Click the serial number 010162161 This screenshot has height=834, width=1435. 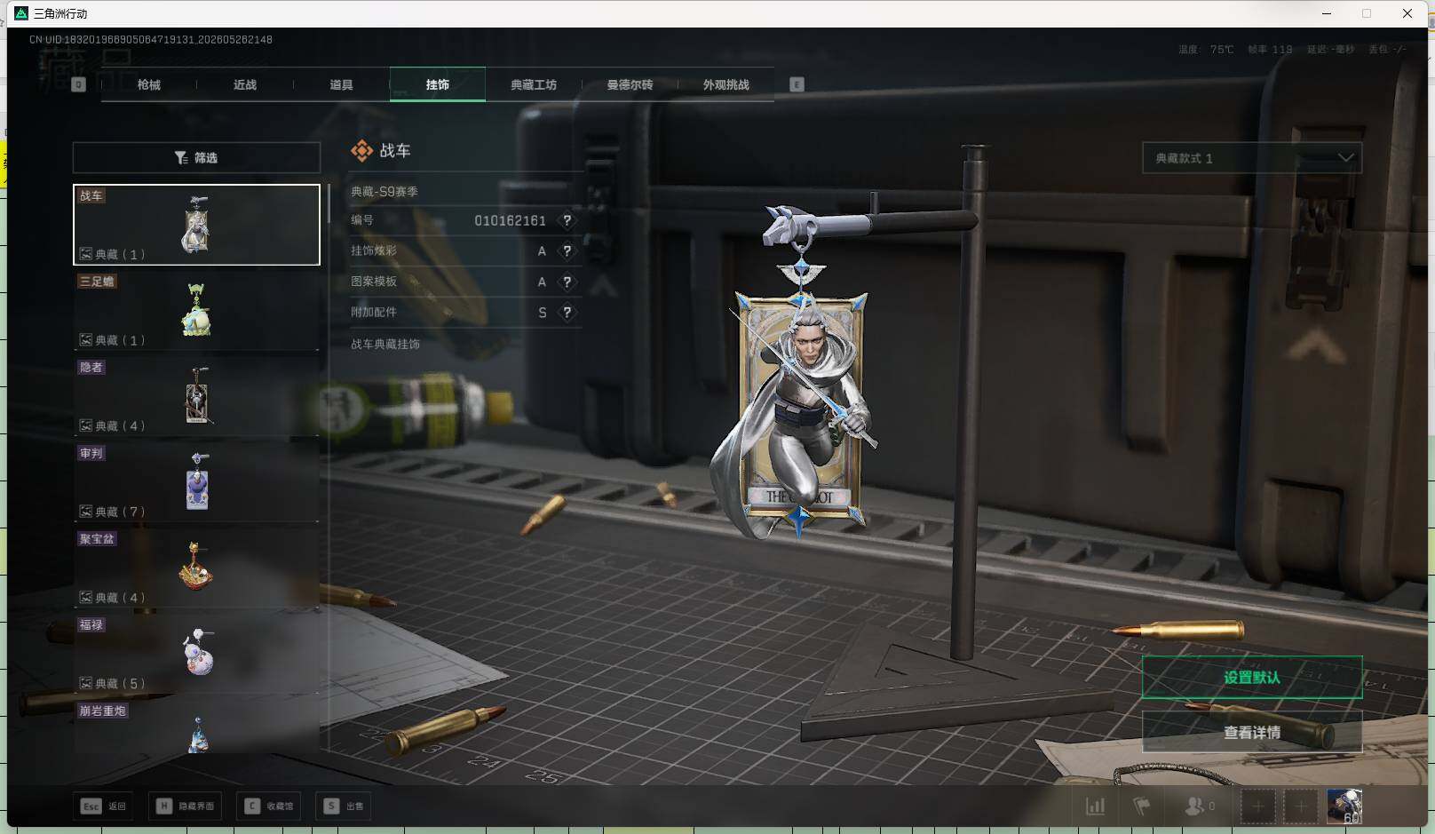[x=510, y=220]
